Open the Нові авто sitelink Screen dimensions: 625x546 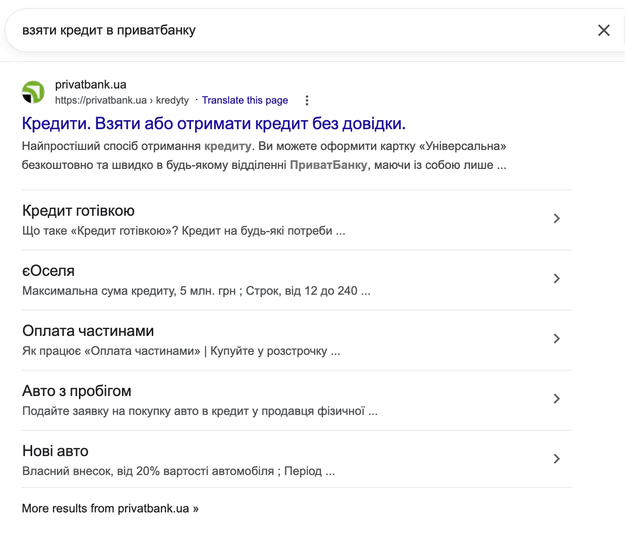[x=55, y=451]
